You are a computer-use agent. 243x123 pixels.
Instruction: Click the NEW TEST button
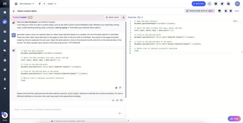coord(199,4)
